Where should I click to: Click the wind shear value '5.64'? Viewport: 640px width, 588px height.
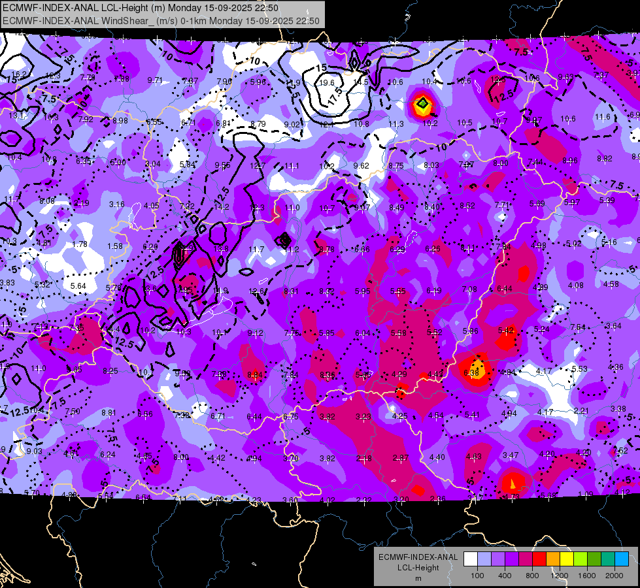coord(78,286)
